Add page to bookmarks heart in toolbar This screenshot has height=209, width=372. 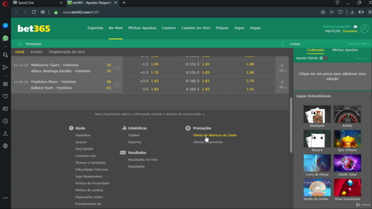[341, 12]
